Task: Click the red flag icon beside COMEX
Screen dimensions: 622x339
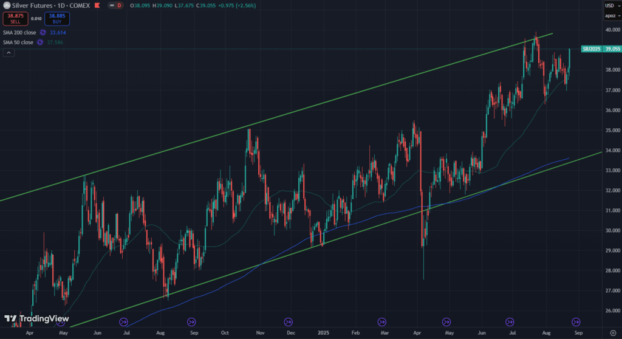Action: click(x=118, y=5)
